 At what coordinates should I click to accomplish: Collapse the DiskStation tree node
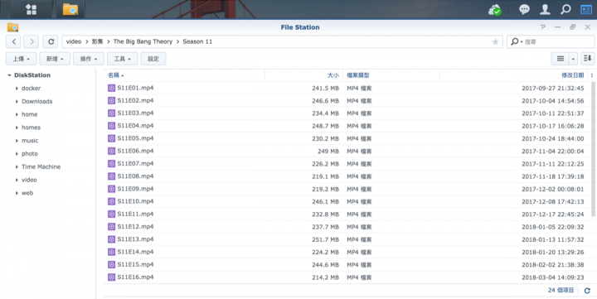(9, 75)
